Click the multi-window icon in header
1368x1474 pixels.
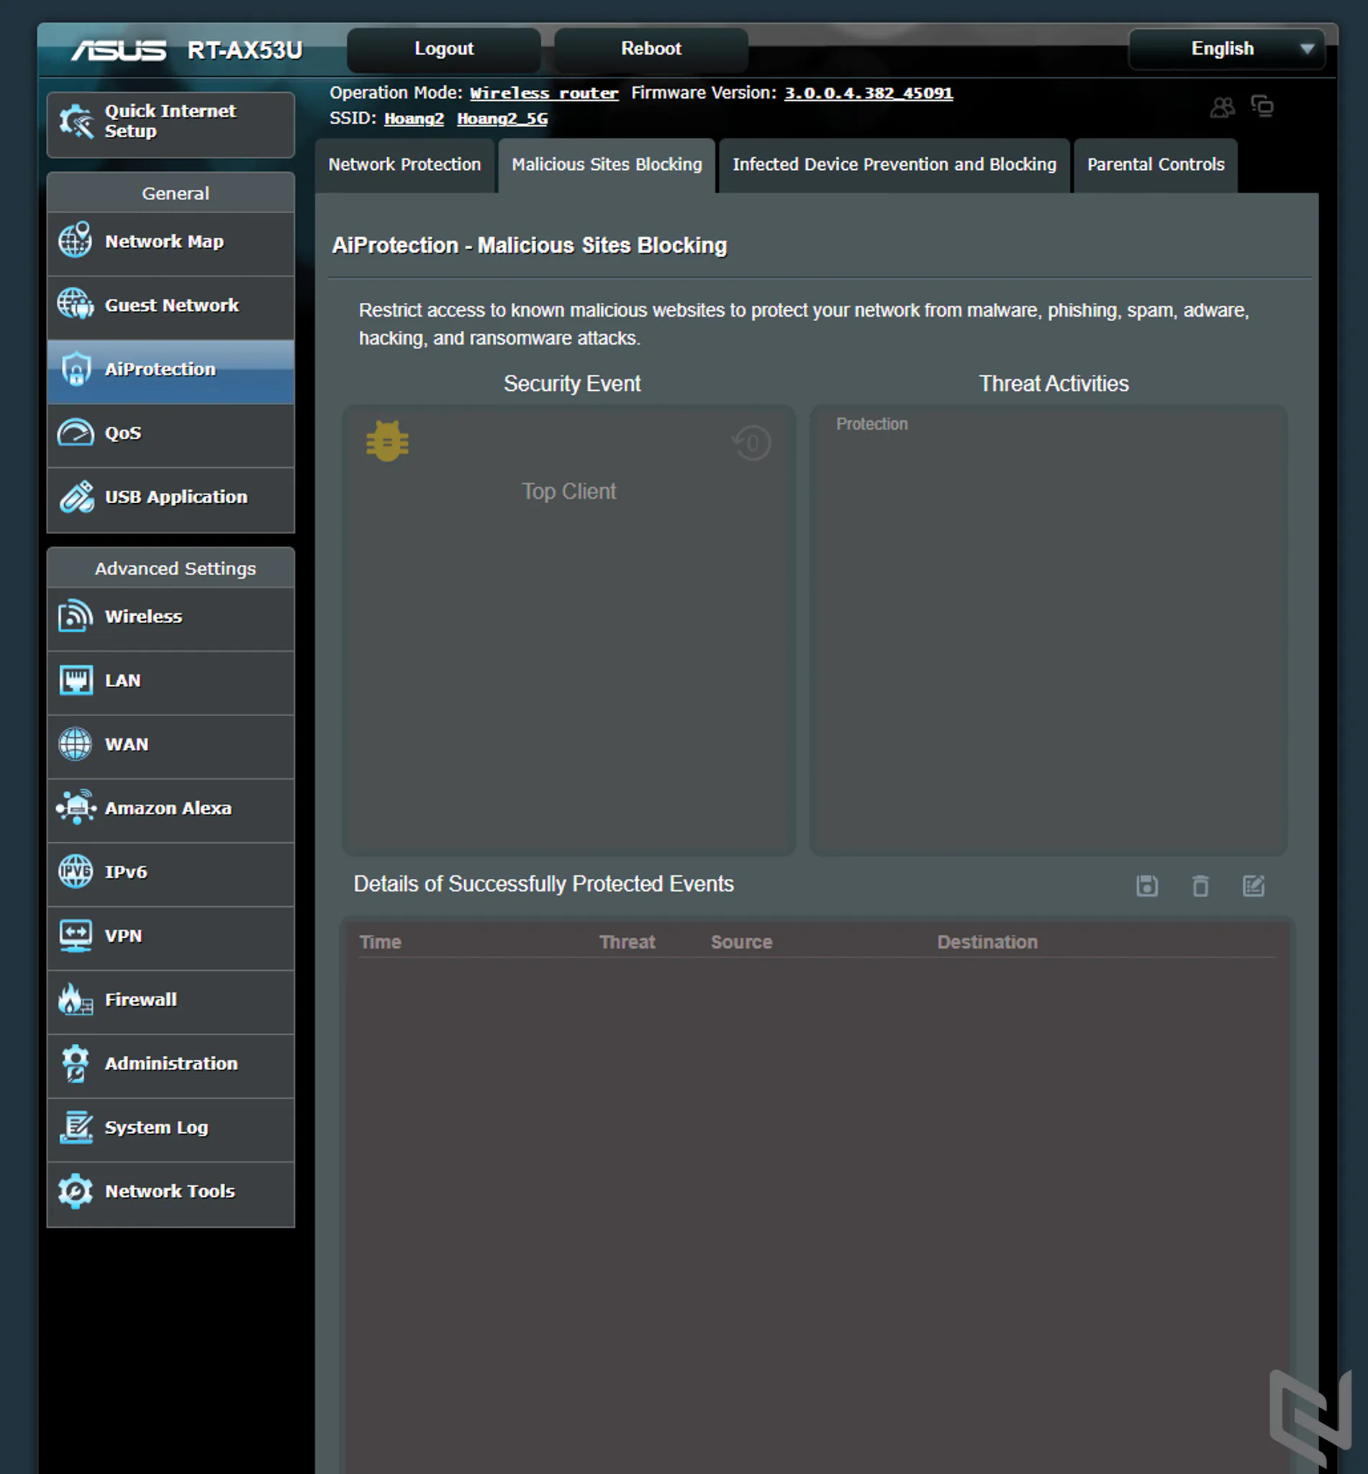pos(1262,106)
